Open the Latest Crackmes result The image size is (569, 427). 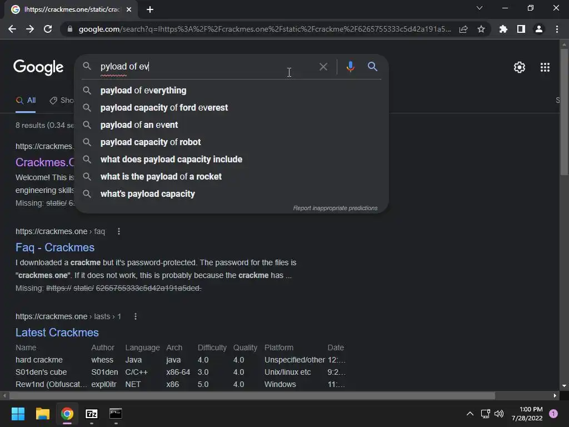(x=57, y=332)
